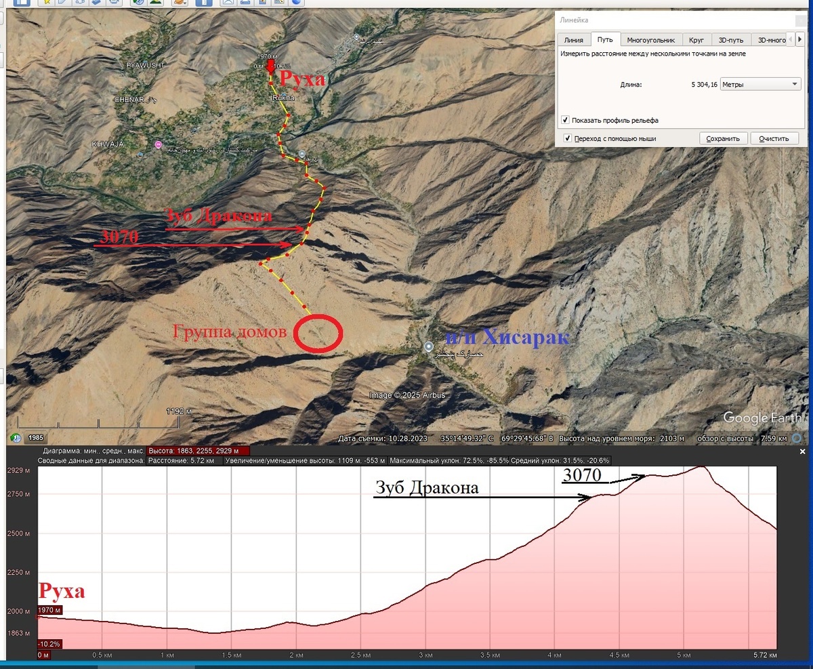
Task: Click the Add Path toolbar icon
Action: pos(79,3)
